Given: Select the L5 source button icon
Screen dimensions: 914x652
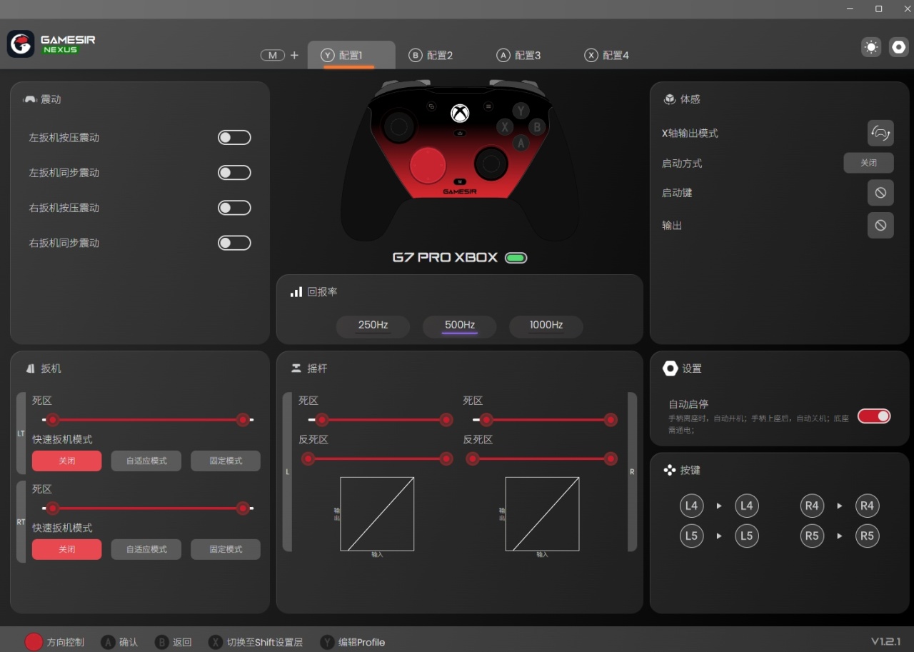Looking at the screenshot, I should coord(691,536).
